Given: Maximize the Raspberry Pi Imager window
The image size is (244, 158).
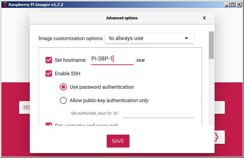Looking at the screenshot, I should [x=232, y=5].
